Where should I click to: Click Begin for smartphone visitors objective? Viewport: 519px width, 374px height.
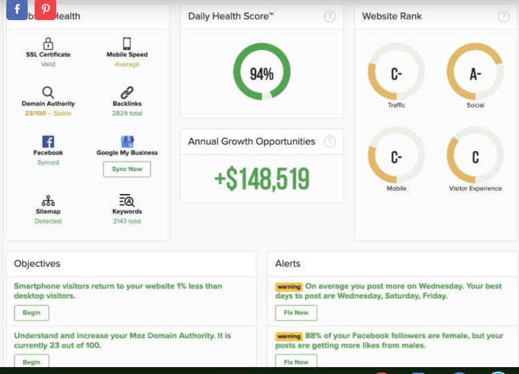click(x=31, y=312)
